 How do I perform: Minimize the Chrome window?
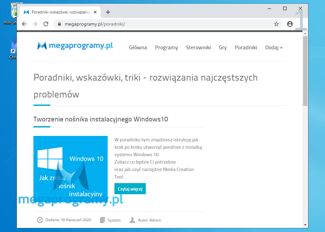269,8
